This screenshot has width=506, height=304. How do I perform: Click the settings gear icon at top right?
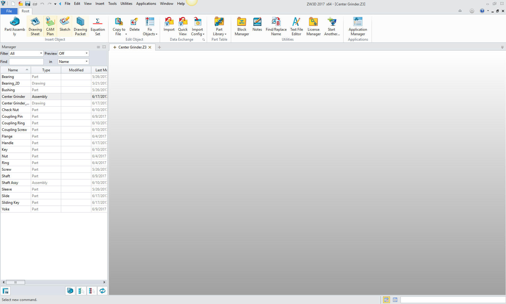[x=472, y=11]
